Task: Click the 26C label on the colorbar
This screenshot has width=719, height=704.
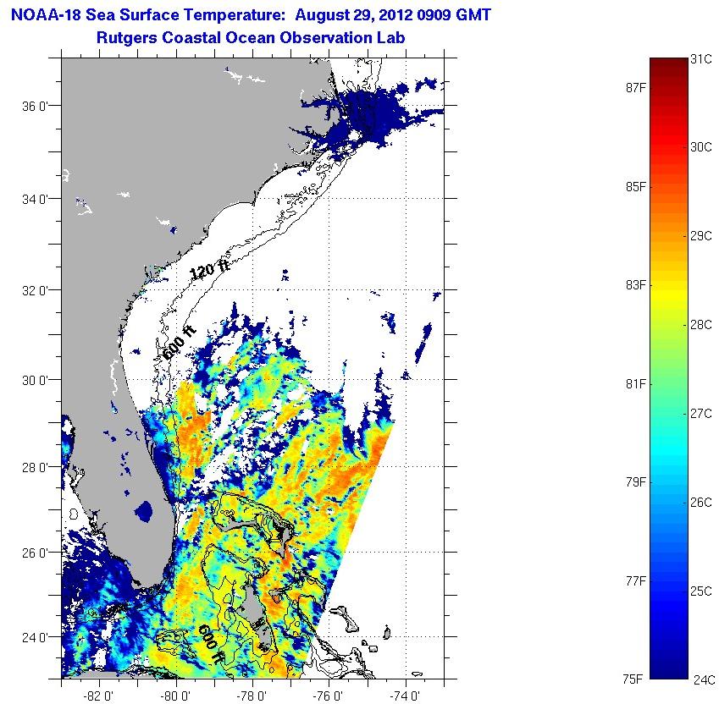Action: click(701, 503)
